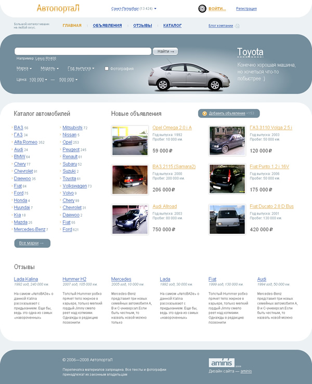Select Toyota in the car catalog
Image resolution: width=312 pixels, height=384 pixels.
pyautogui.click(x=69, y=179)
